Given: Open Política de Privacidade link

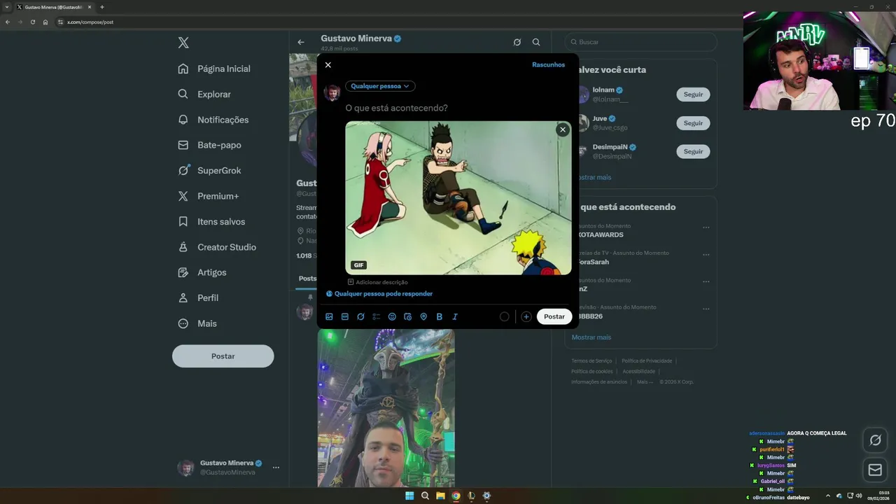Looking at the screenshot, I should click(x=647, y=361).
